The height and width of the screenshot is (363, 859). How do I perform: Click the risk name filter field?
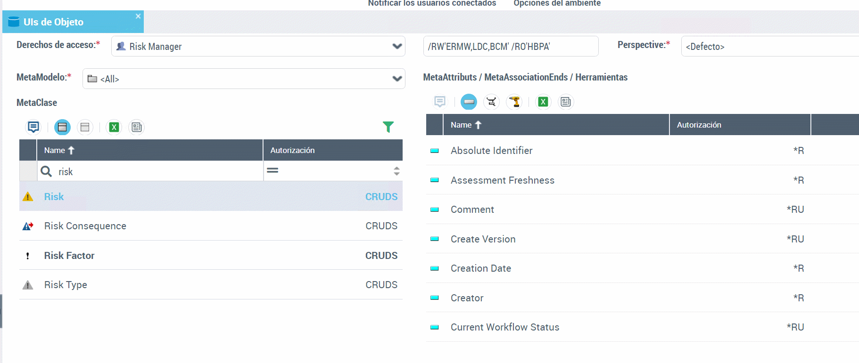click(150, 171)
